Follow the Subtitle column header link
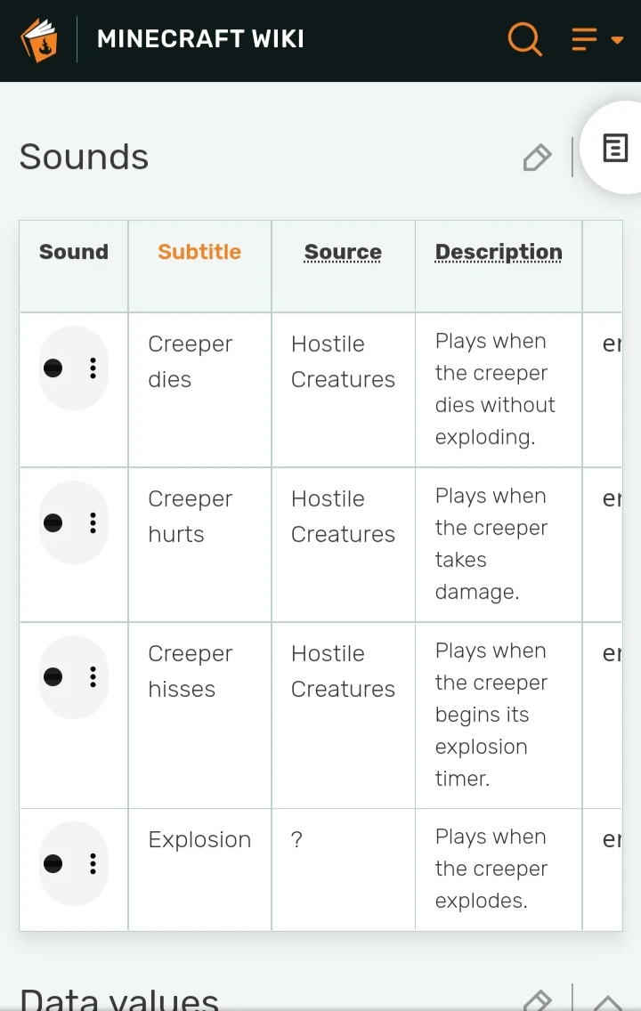The height and width of the screenshot is (1011, 641). click(199, 252)
